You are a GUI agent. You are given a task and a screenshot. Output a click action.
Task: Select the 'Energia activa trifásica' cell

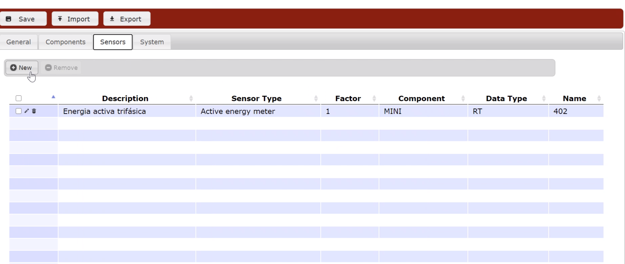(x=127, y=111)
